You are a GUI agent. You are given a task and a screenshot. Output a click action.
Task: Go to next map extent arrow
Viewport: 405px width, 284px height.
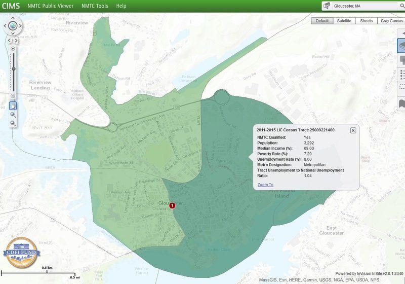16,41
